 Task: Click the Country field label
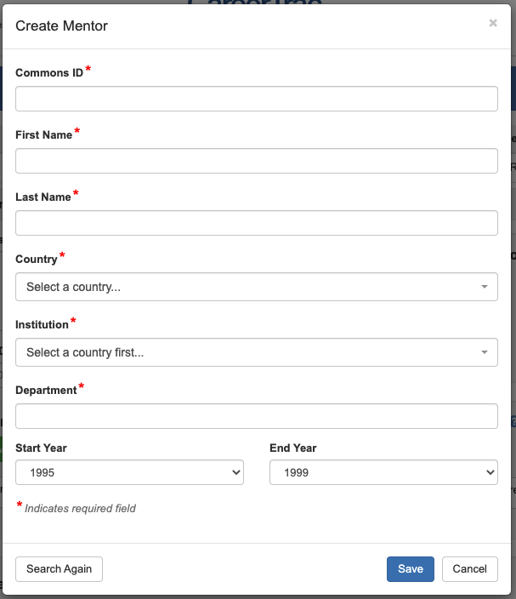coord(37,260)
